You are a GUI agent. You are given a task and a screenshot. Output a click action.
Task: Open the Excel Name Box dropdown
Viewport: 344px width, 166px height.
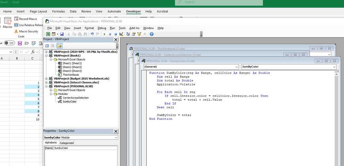(11, 52)
